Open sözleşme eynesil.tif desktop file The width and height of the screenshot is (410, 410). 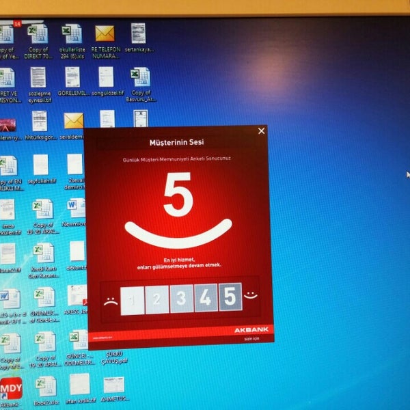click(x=39, y=85)
